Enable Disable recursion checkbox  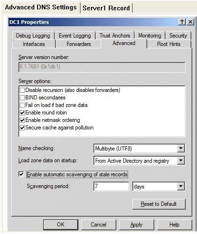click(x=23, y=90)
